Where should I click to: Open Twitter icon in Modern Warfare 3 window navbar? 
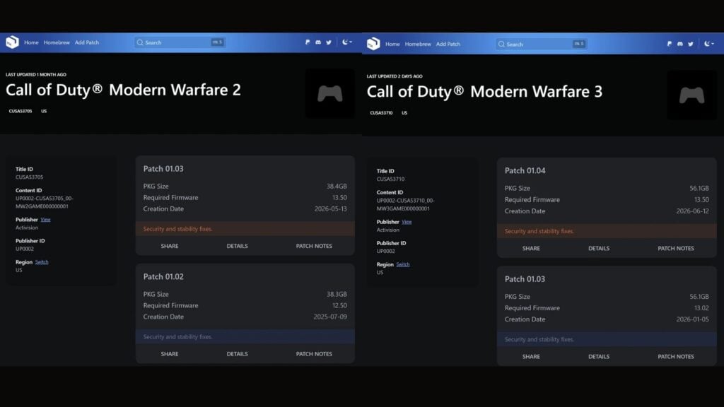click(x=691, y=44)
